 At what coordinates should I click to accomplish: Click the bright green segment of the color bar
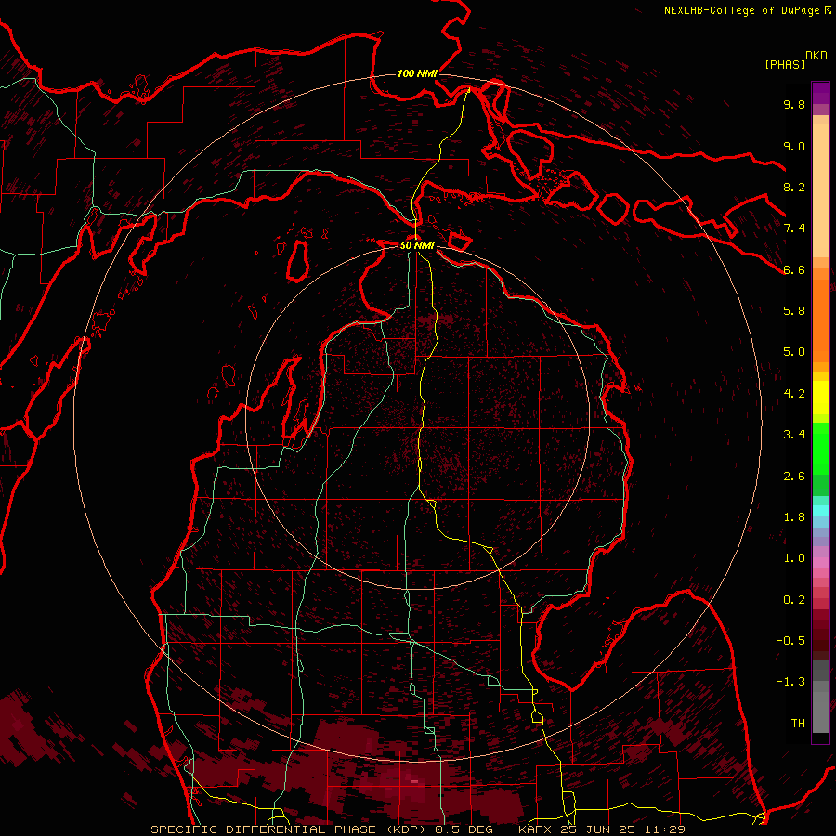coord(820,449)
